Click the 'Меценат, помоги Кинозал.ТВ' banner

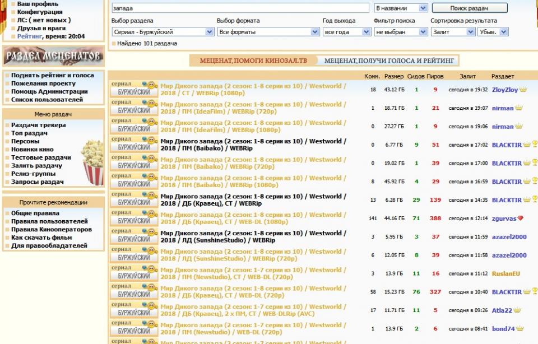click(x=251, y=61)
